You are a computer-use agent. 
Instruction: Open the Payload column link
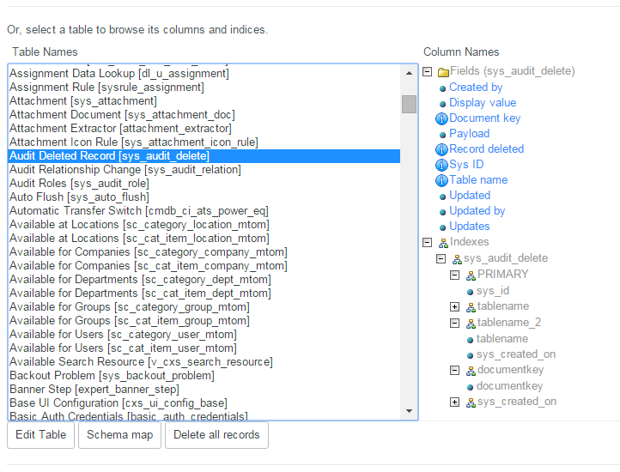470,134
